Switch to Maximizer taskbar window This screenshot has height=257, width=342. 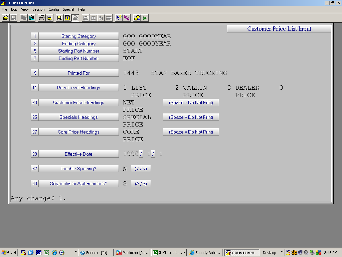coord(133,253)
